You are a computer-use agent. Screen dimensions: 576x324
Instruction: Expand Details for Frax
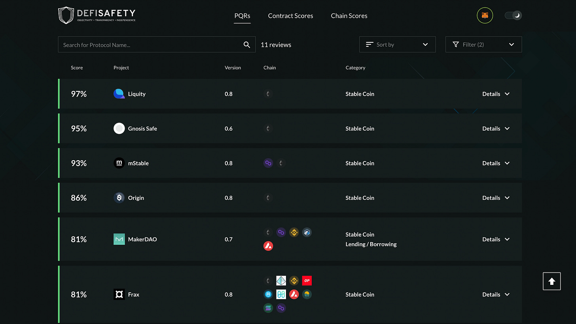[x=496, y=294]
